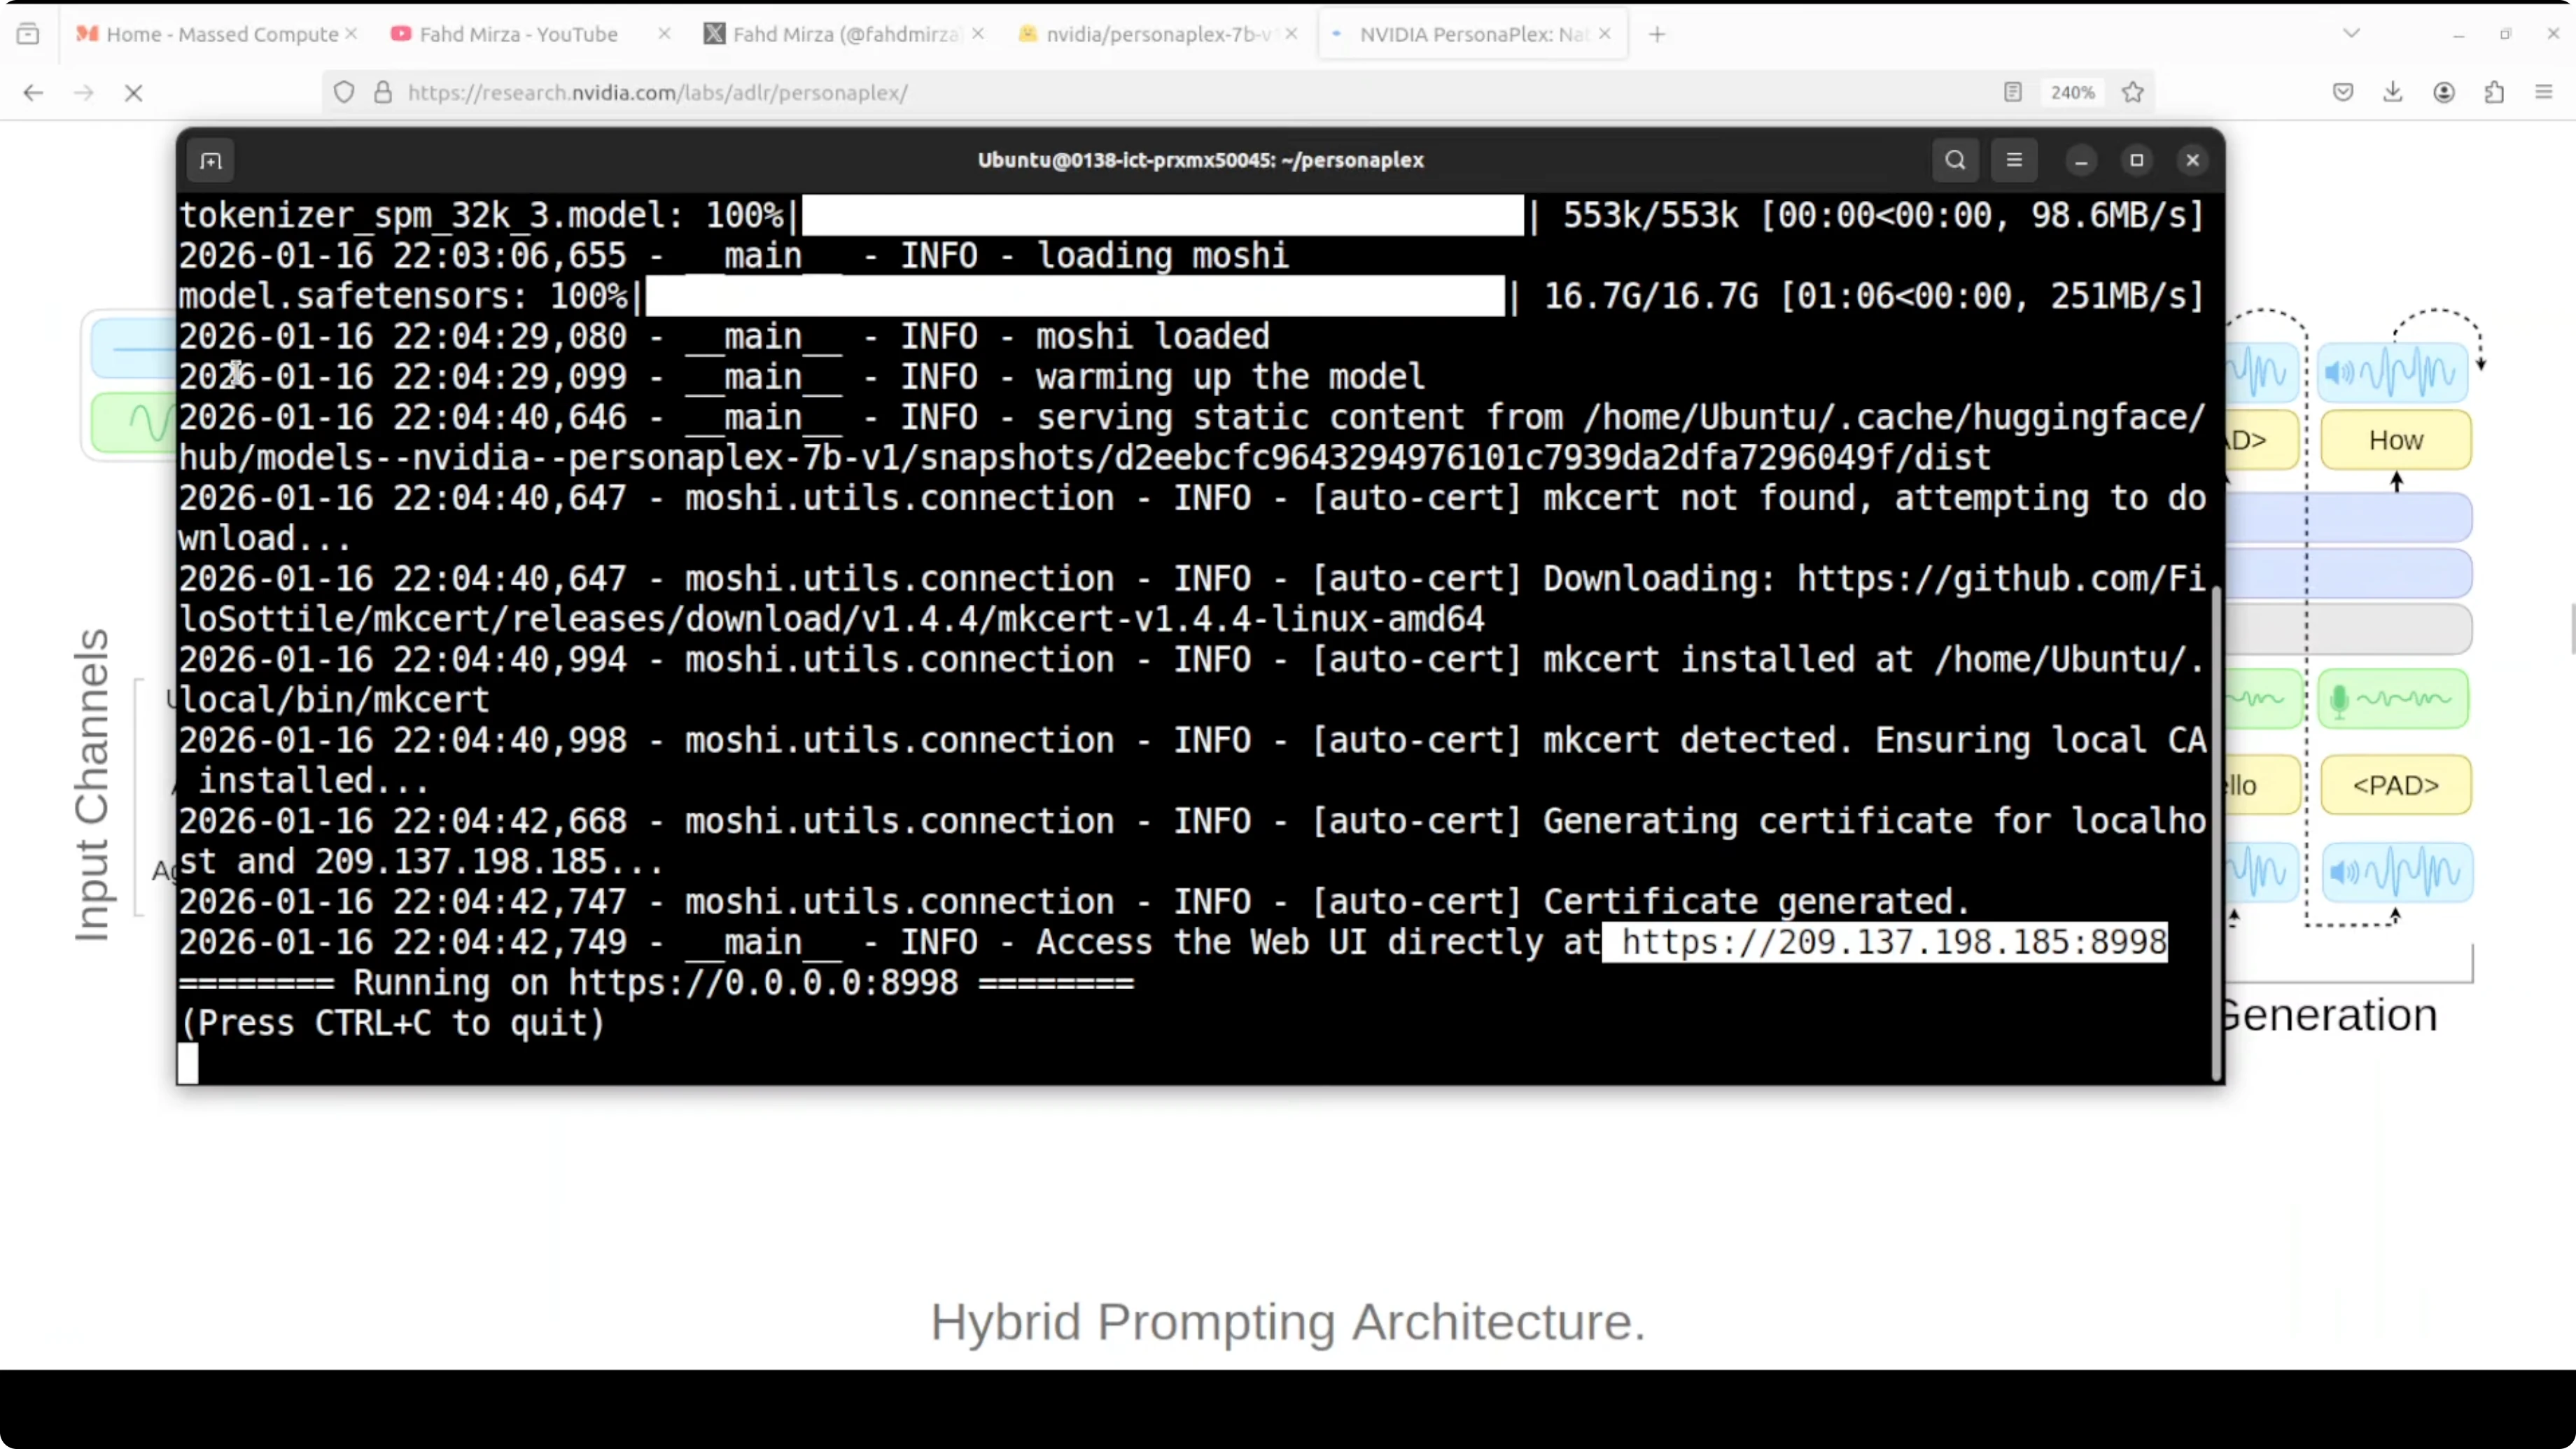Viewport: 2576px width, 1449px height.
Task: Switch to nvidia/personaplex-7b Hugging Face tab
Action: (x=1158, y=34)
